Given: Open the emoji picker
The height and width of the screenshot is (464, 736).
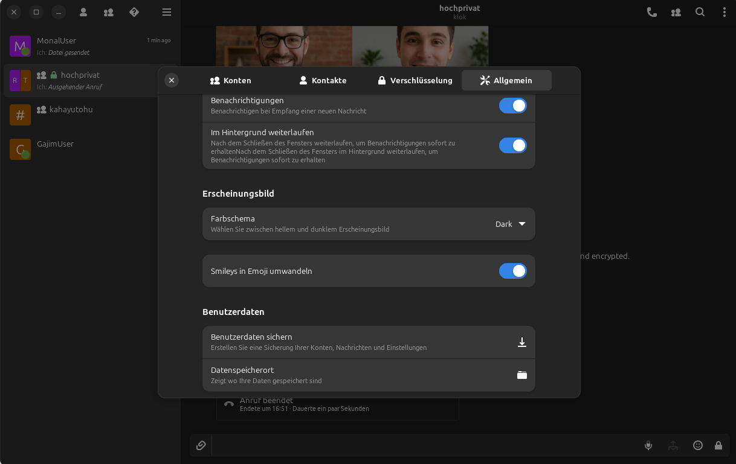Looking at the screenshot, I should [x=698, y=445].
